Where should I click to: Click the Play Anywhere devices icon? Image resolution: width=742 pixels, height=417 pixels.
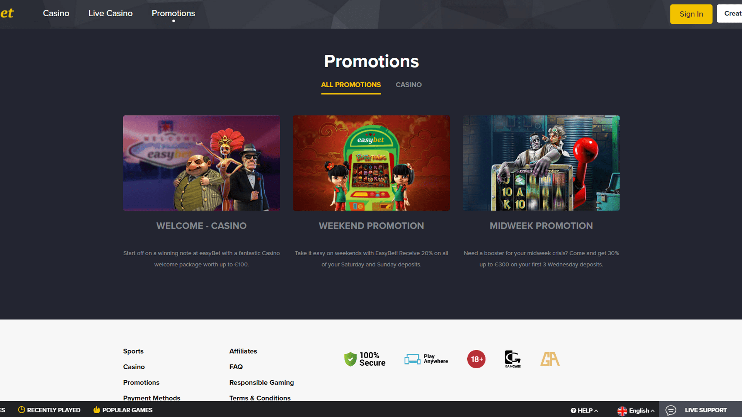(412, 359)
